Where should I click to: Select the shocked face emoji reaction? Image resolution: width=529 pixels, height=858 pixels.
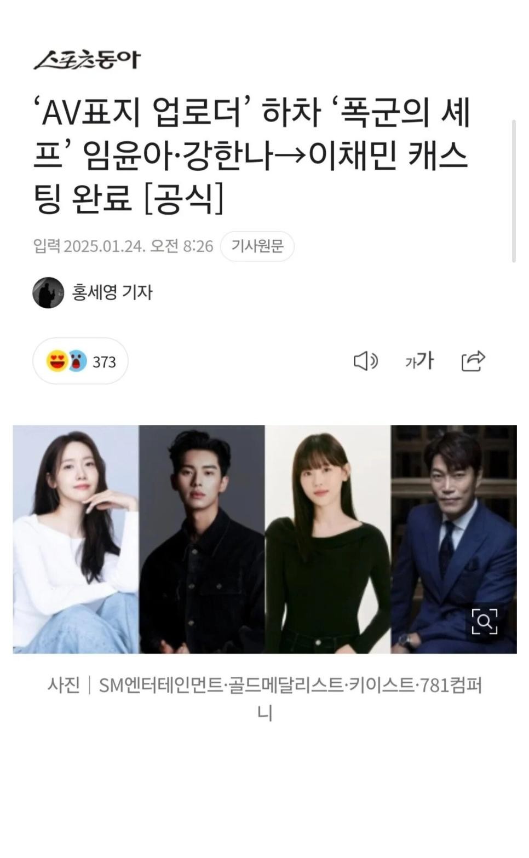tap(77, 361)
